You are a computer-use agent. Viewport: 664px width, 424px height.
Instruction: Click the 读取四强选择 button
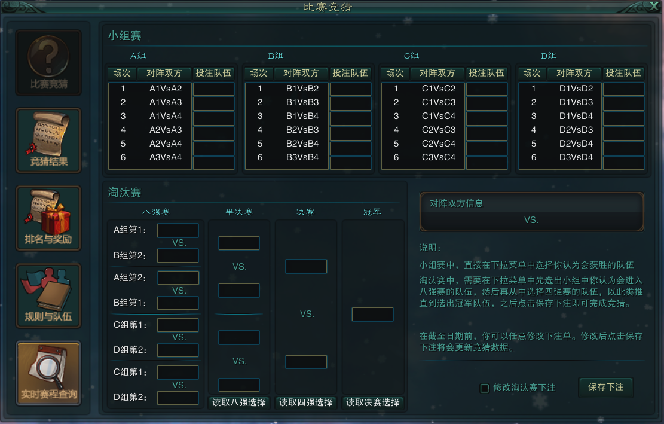[x=306, y=402]
